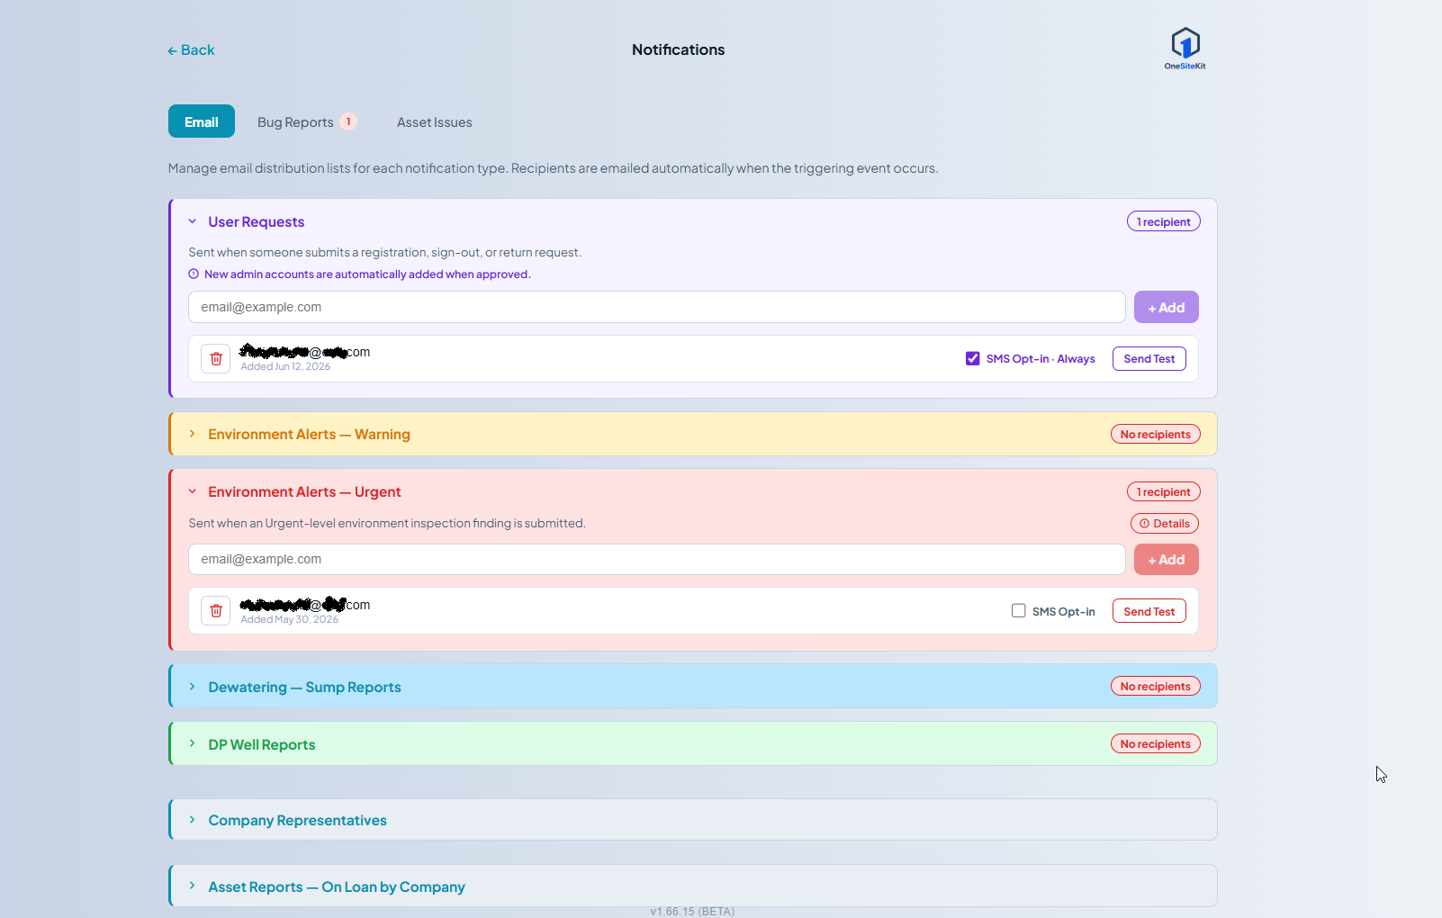This screenshot has width=1442, height=918.
Task: Click No recipients badge on Environment Alerts Warning
Action: (x=1156, y=434)
